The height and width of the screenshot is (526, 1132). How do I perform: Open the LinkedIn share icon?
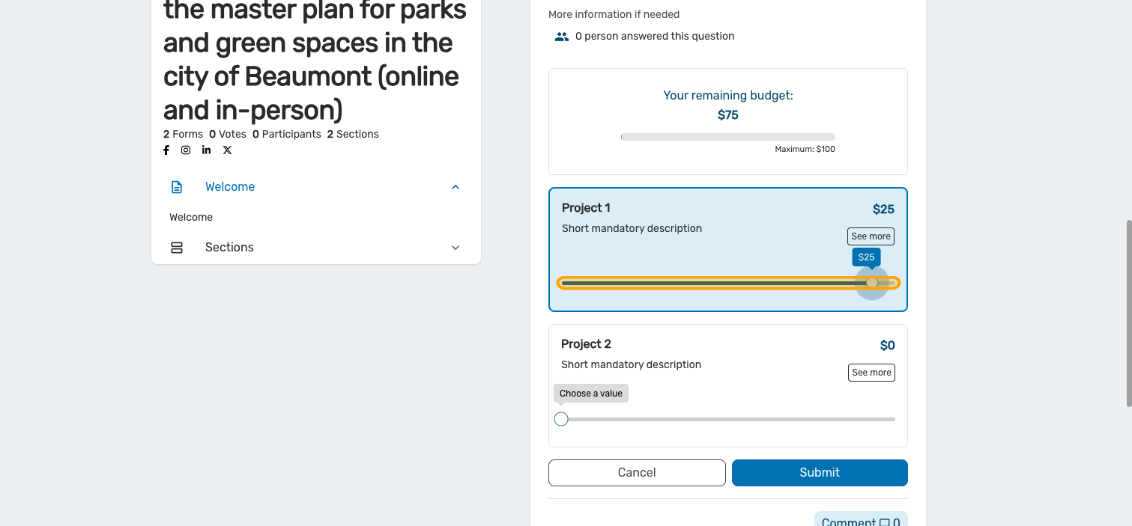coord(206,150)
